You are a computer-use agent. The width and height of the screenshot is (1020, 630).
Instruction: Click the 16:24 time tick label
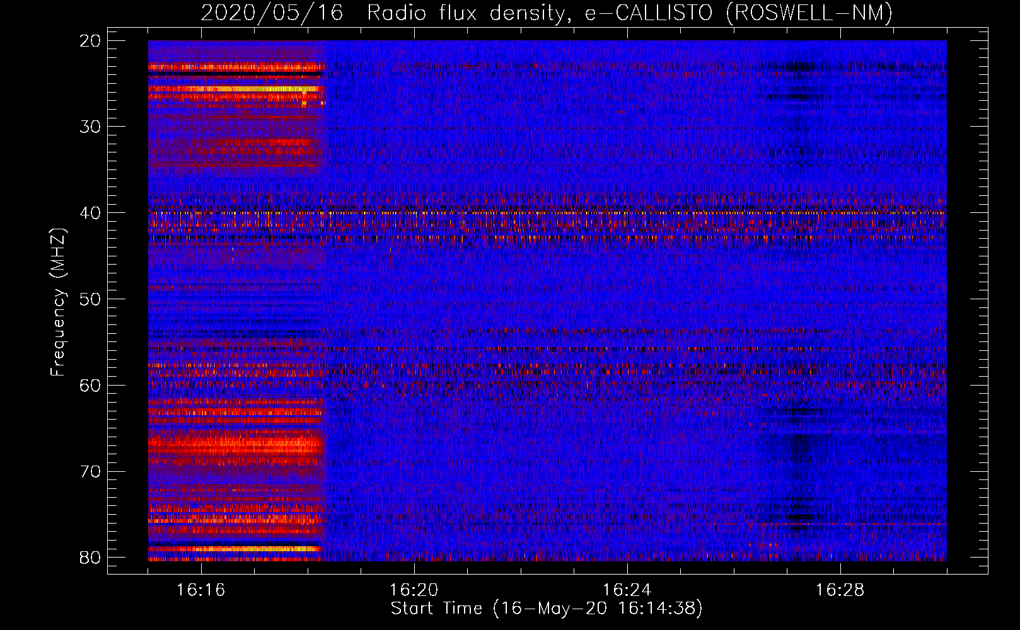point(627,590)
